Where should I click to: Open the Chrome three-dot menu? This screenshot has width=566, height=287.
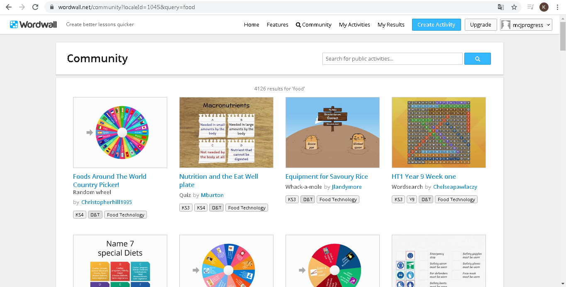(x=557, y=7)
